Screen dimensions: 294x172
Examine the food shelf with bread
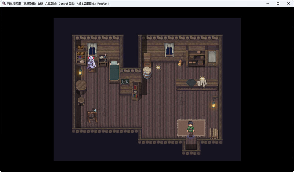81,55
